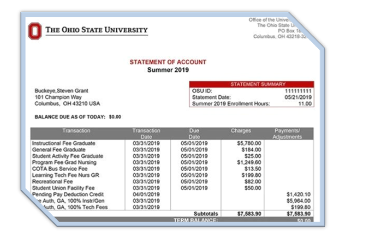
Task: Click the 'Charges' column header
Action: tap(241, 130)
